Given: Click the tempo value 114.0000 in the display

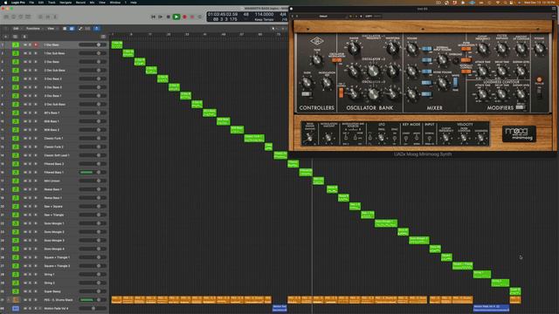Looking at the screenshot, I should tap(264, 14).
